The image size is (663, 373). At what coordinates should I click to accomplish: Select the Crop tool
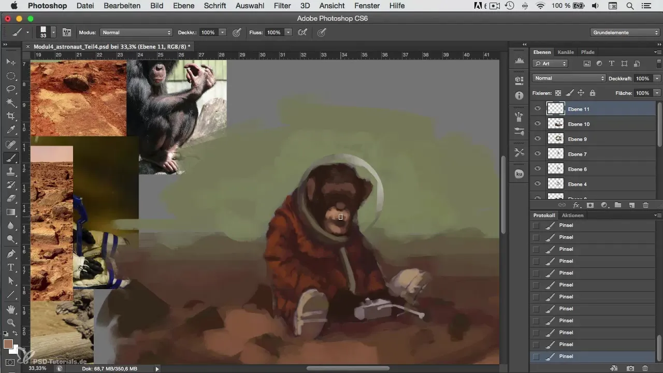pyautogui.click(x=10, y=116)
